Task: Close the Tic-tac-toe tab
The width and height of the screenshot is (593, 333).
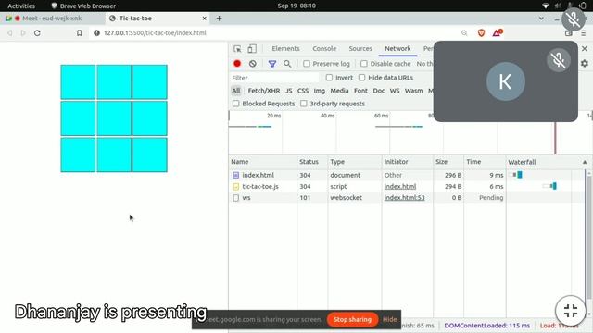Action: point(204,18)
